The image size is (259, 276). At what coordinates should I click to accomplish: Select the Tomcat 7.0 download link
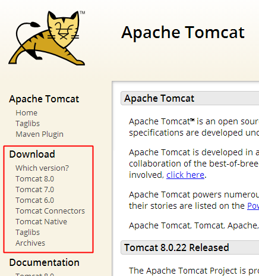(x=34, y=189)
